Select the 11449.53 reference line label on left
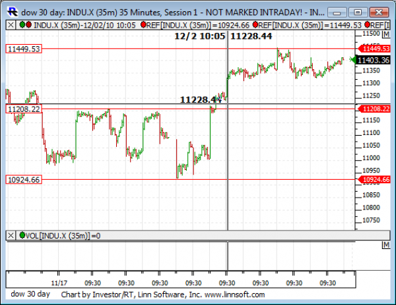The height and width of the screenshot is (305, 396). [x=24, y=49]
